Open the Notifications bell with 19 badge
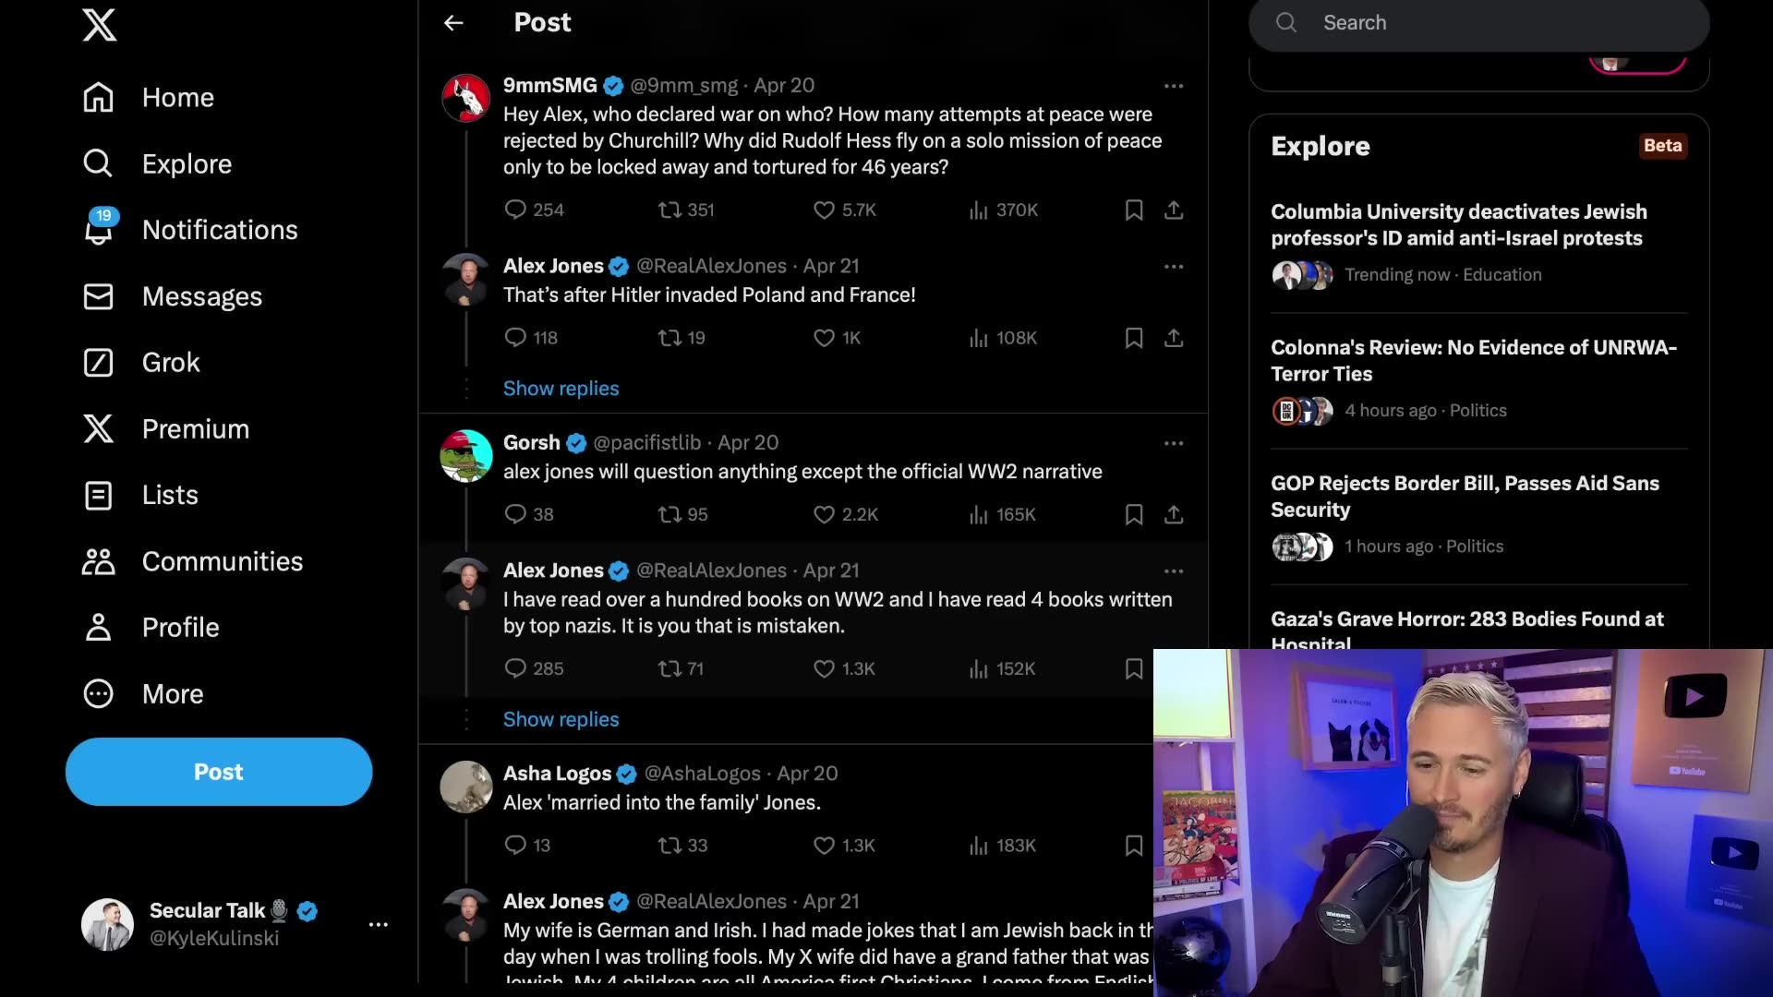The image size is (1773, 997). pos(99,229)
